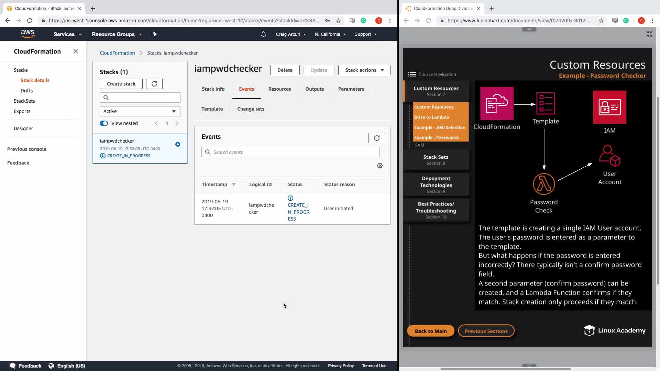Click the pin shortcut icon in AWS navbar
660x371 pixels.
coord(155,34)
